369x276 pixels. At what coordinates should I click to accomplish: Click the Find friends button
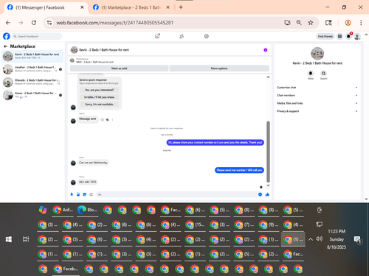click(x=325, y=36)
